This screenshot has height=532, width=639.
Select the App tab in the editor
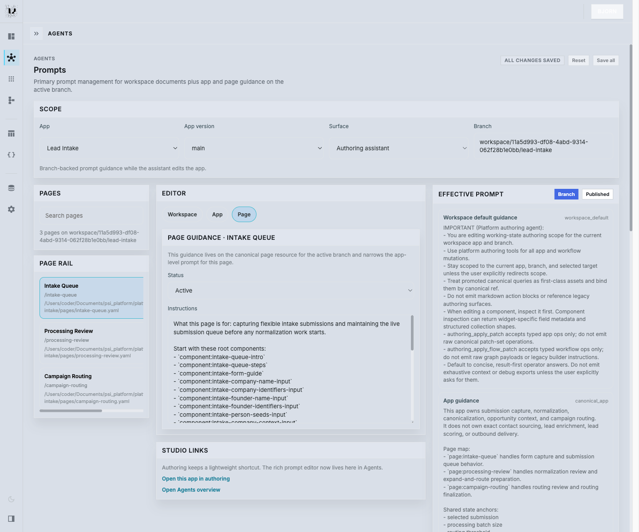[x=217, y=214]
